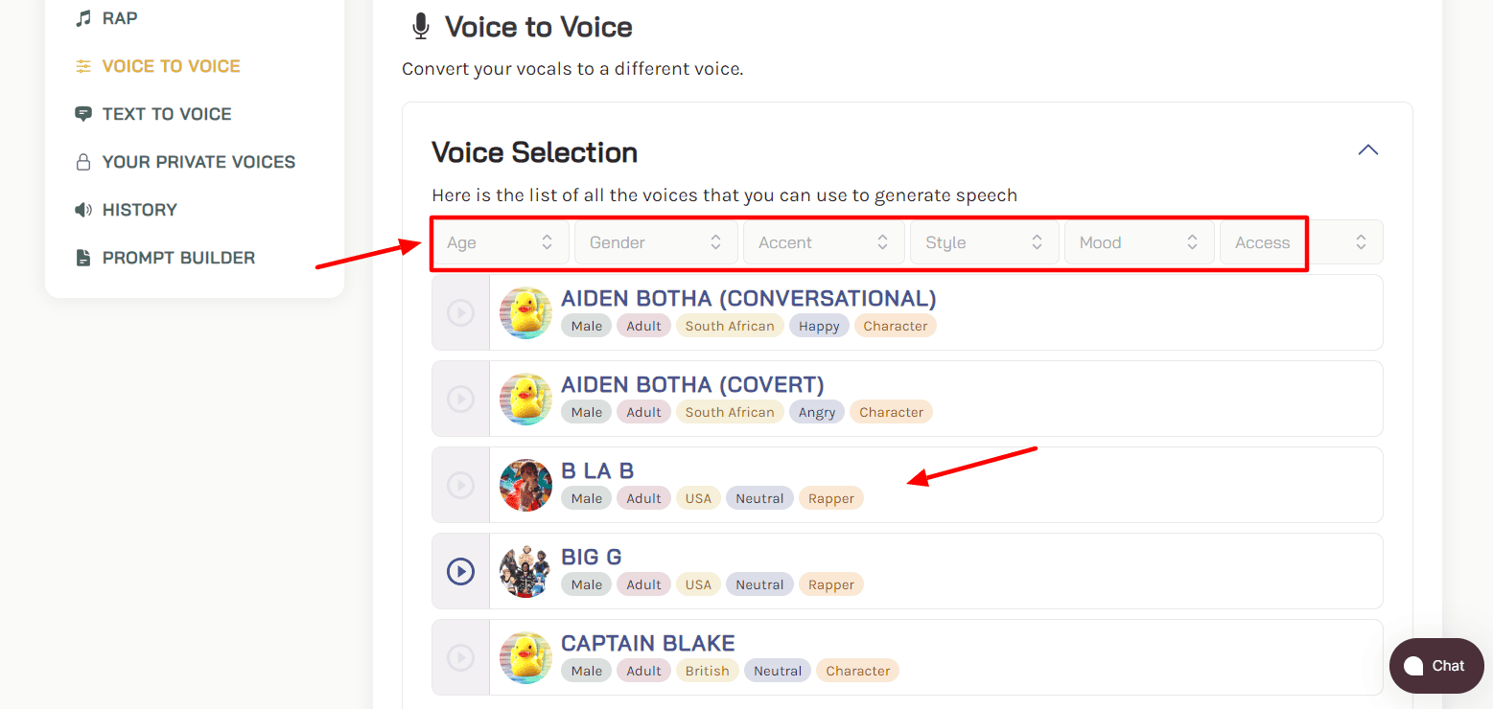Open the Gender filter dropdown
1493x709 pixels.
pyautogui.click(x=656, y=242)
